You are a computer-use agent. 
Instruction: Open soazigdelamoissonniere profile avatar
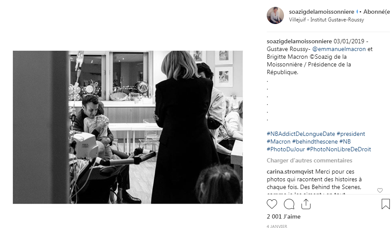(275, 15)
